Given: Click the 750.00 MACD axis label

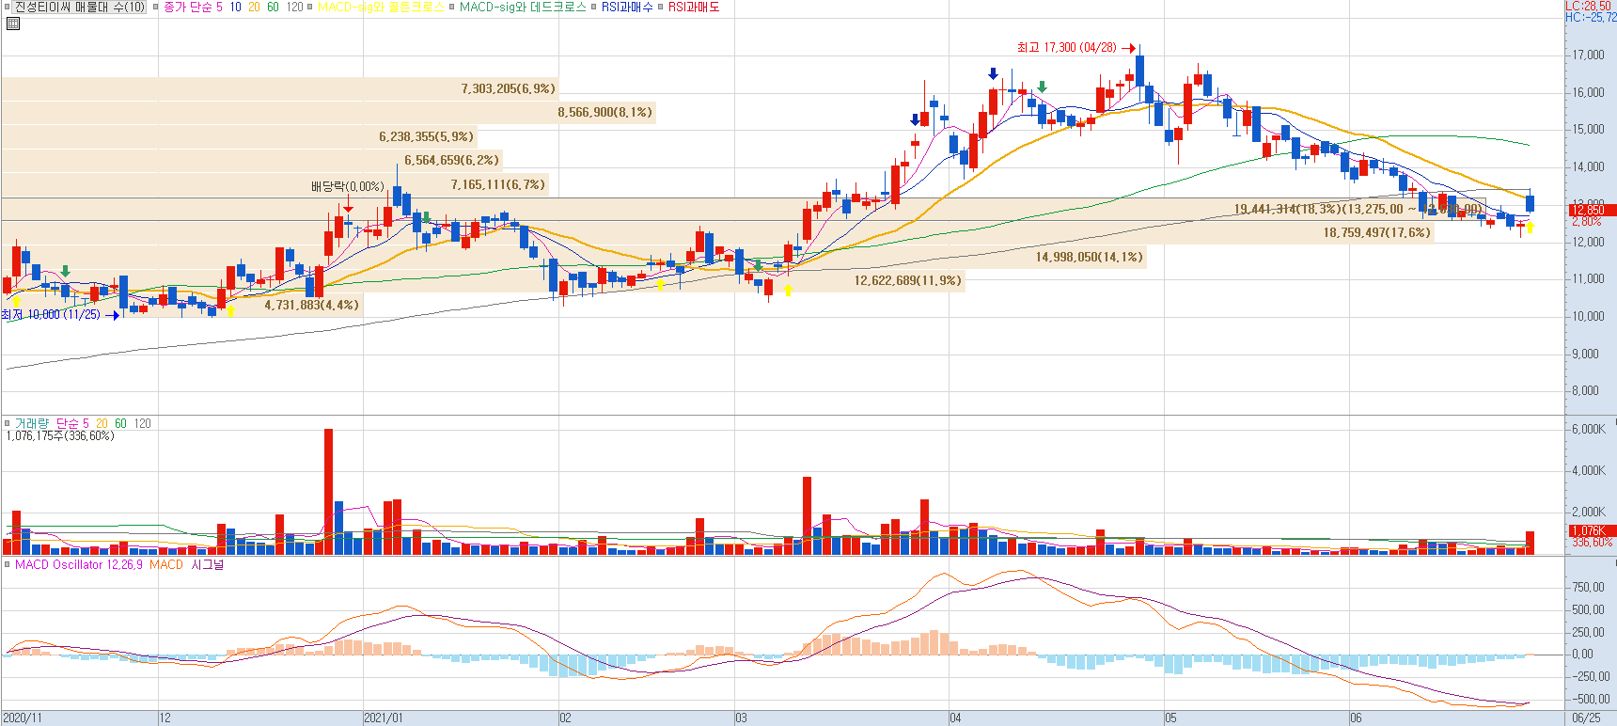Looking at the screenshot, I should tap(1589, 587).
